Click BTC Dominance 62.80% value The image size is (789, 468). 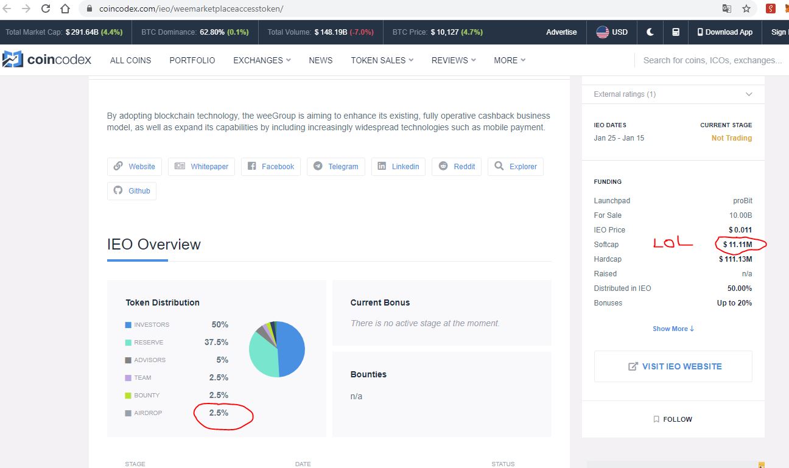[212, 32]
